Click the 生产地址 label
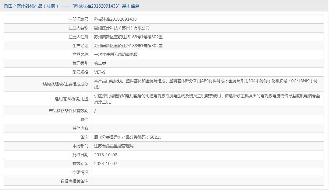This screenshot has width=329, height=190. [80, 46]
